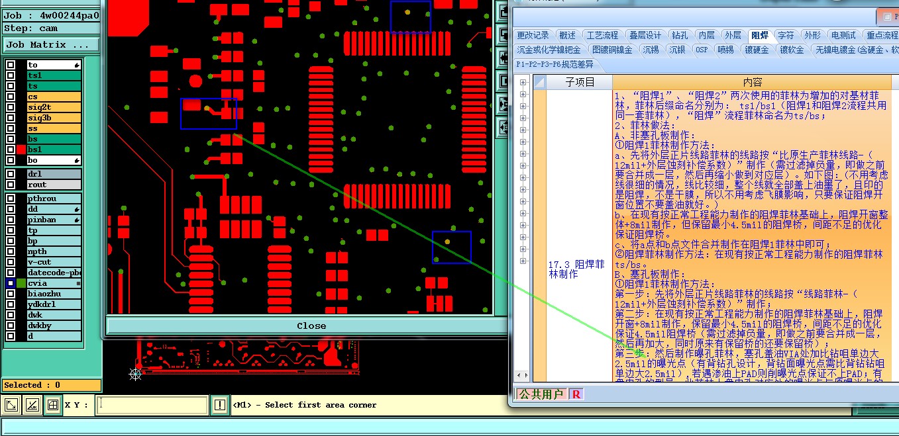Select the 沉锡 tab
Screen dimensions: 899x436
(x=651, y=50)
